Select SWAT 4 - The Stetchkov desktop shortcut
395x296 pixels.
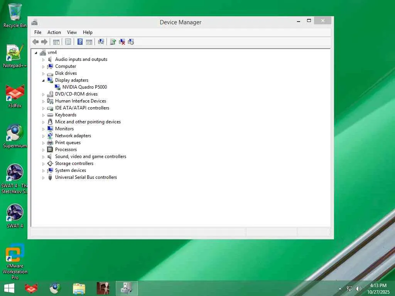pyautogui.click(x=15, y=179)
